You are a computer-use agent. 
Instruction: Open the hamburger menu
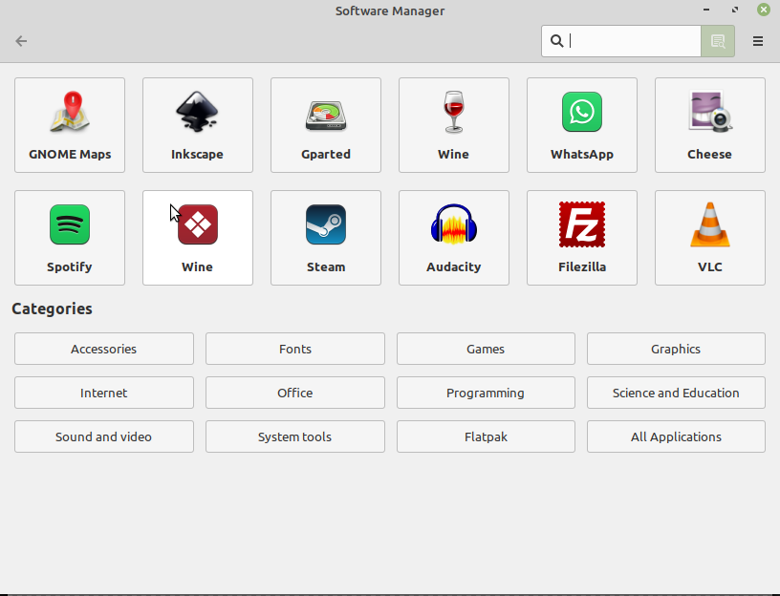[x=758, y=41]
